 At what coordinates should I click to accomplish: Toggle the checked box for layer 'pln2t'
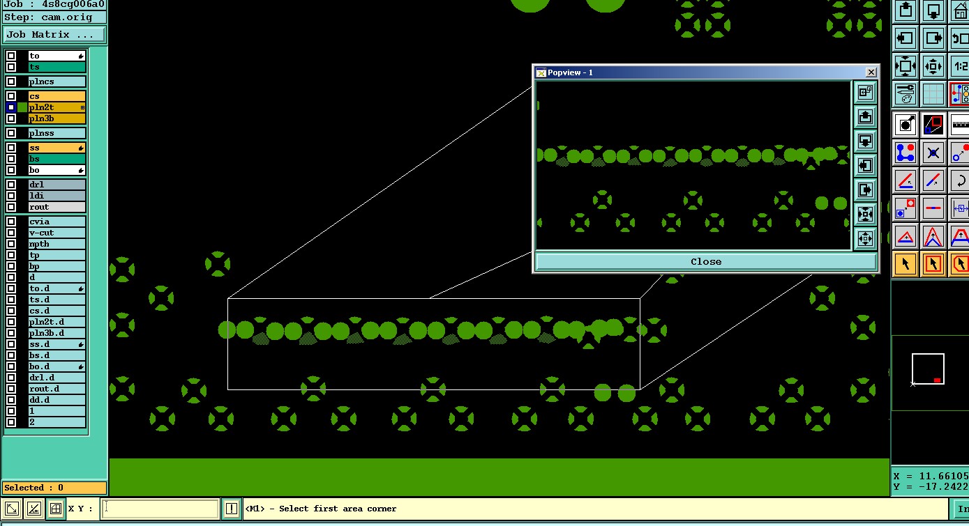coord(11,107)
